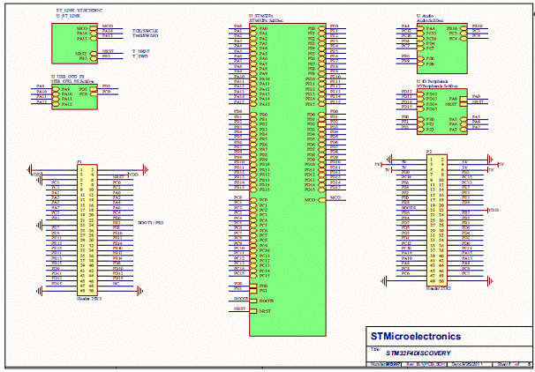Click the PC0 port on the U_USB_OTG_FS block
535x372 pixels.
94,94
